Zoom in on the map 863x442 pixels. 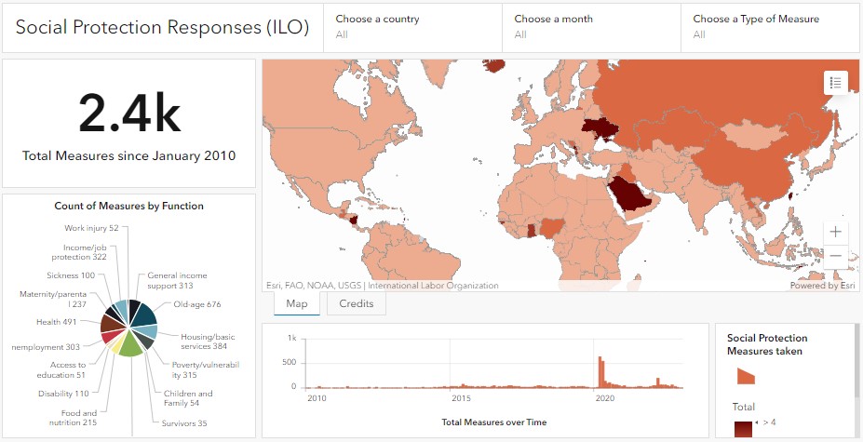[835, 231]
